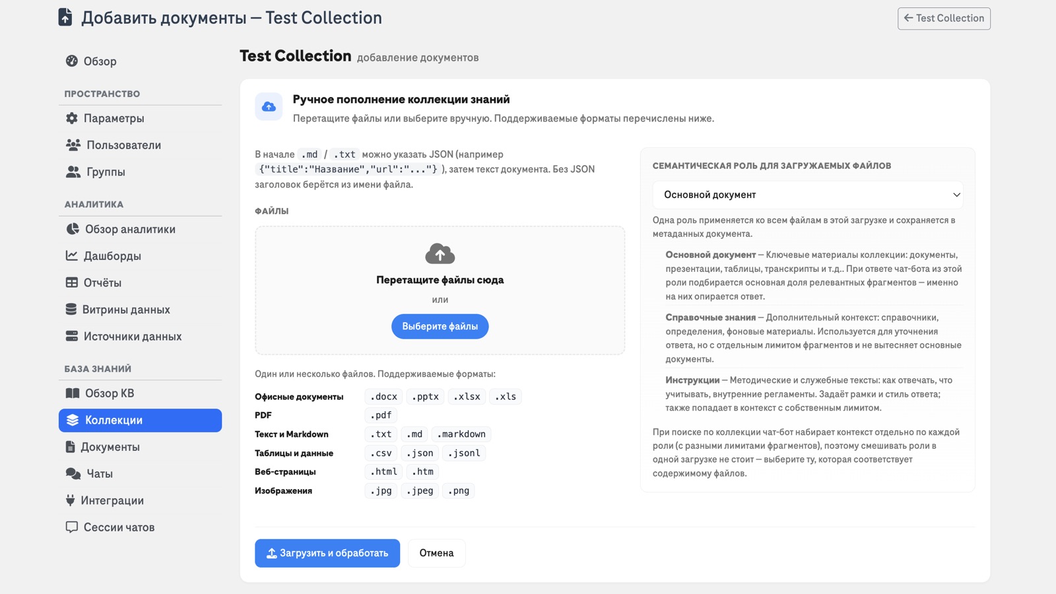Open the Документы page
The image size is (1056, 594).
coord(140,447)
